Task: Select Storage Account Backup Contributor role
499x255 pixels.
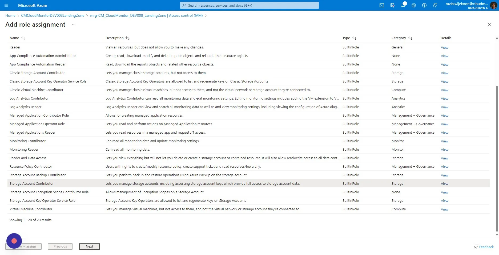Action: 248,175
